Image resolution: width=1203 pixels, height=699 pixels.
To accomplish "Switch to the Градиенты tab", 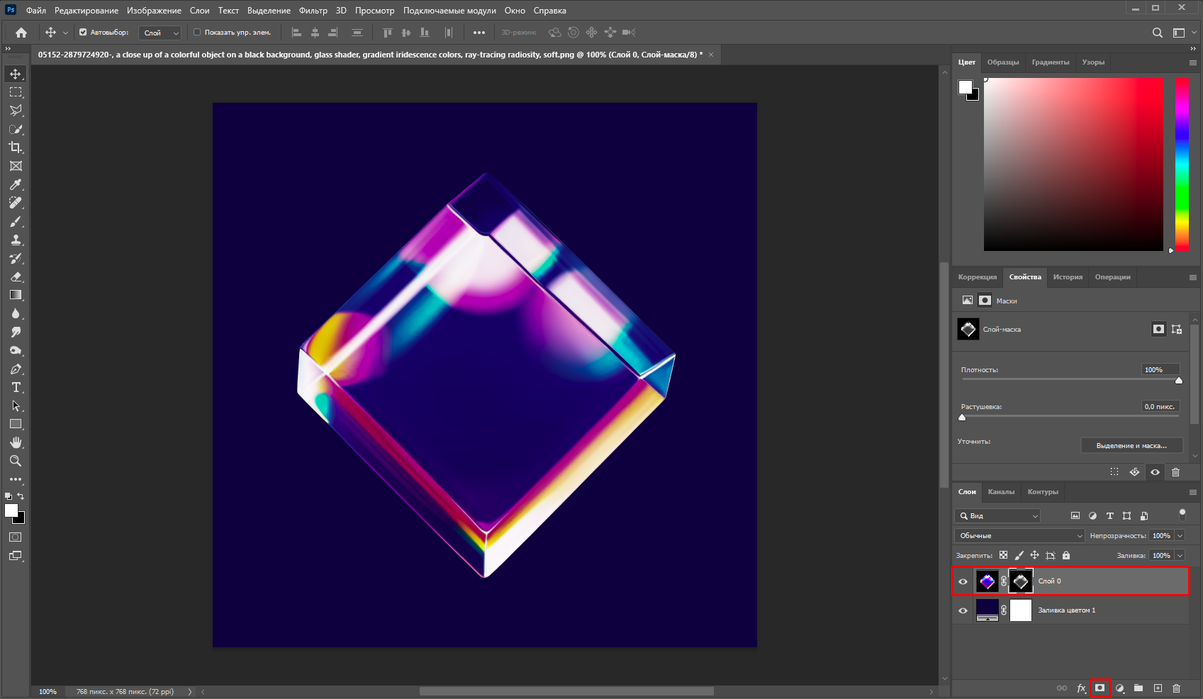I will pyautogui.click(x=1051, y=62).
